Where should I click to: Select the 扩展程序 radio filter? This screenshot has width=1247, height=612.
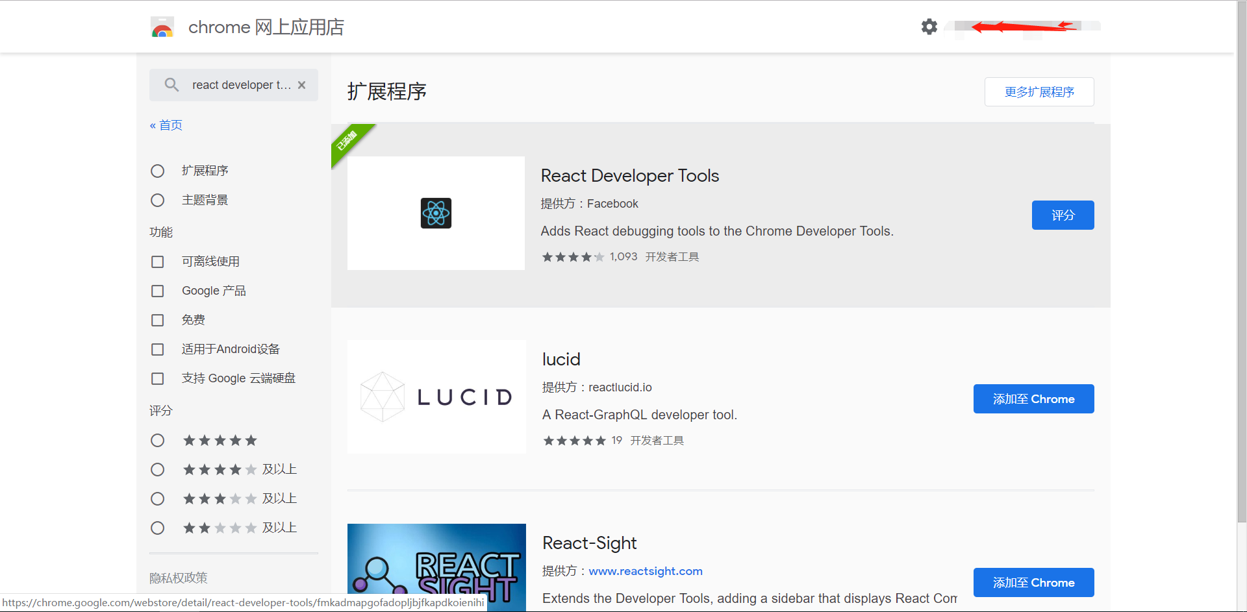(157, 171)
